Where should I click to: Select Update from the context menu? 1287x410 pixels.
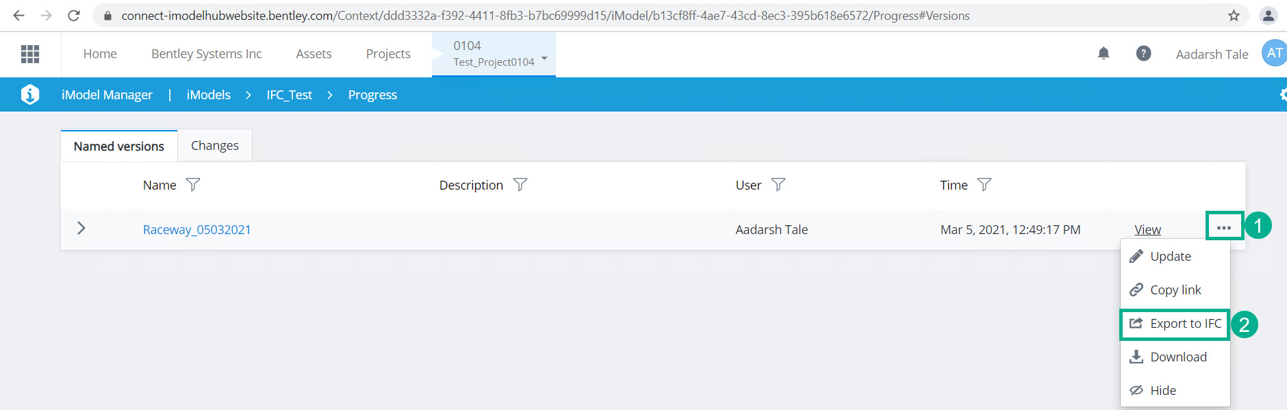coord(1175,256)
